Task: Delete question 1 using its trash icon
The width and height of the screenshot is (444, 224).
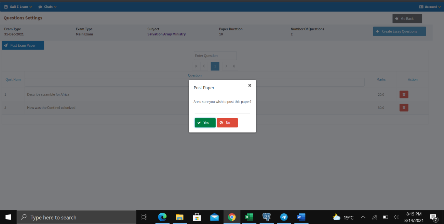Action: point(404,94)
